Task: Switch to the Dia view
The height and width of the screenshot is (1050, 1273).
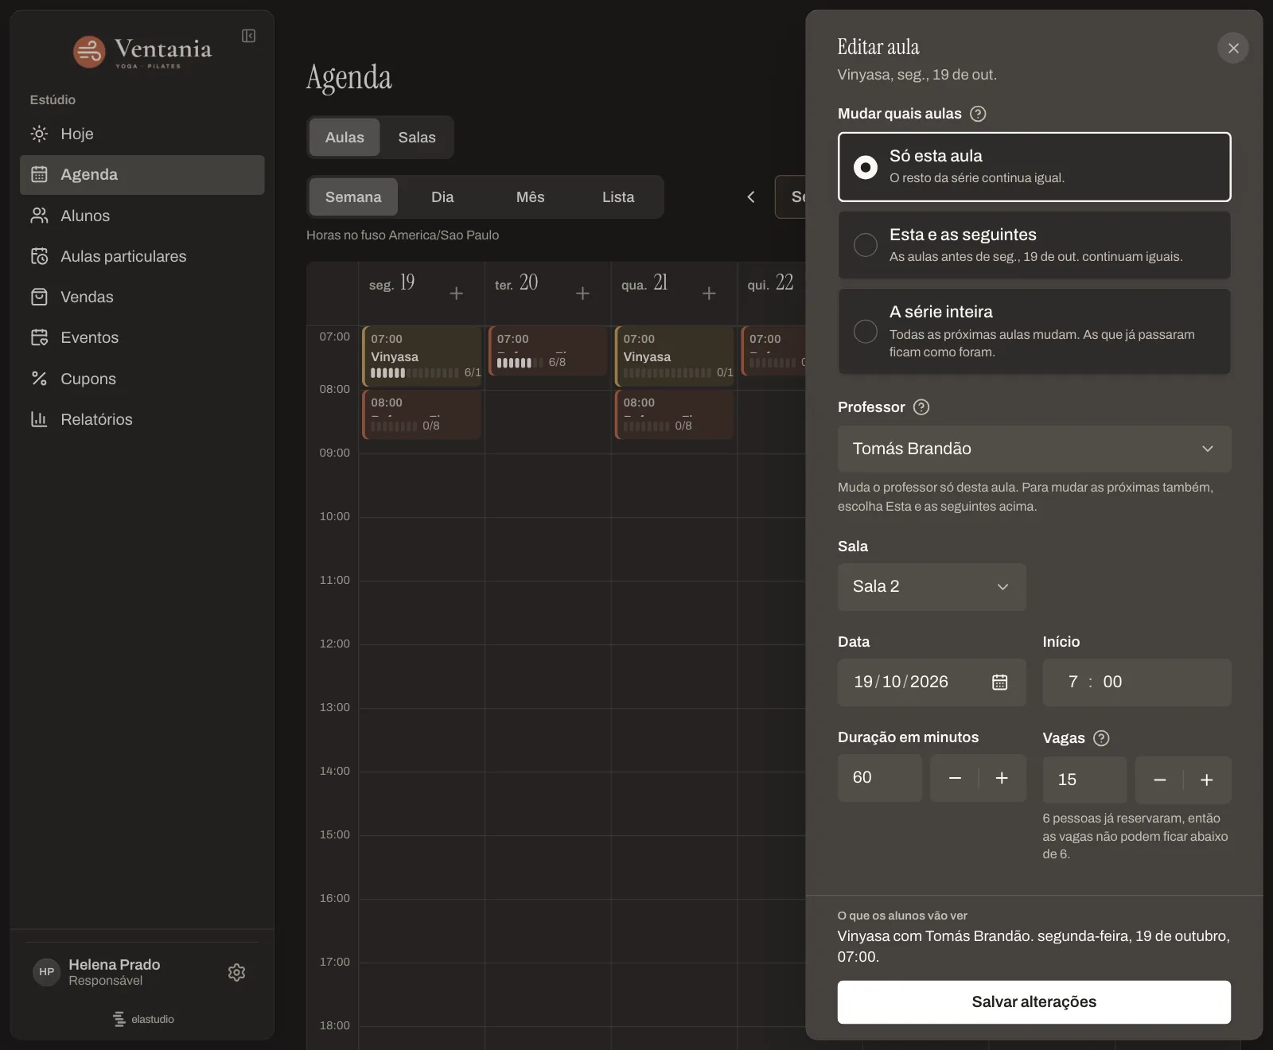Action: point(442,196)
